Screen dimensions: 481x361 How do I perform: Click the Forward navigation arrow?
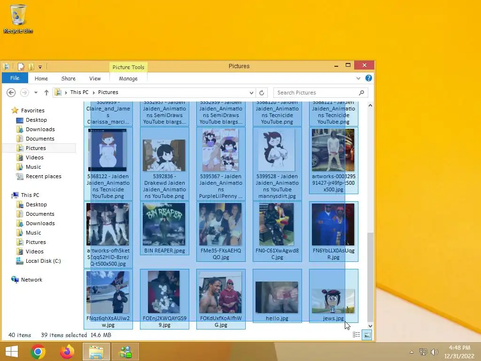click(24, 93)
